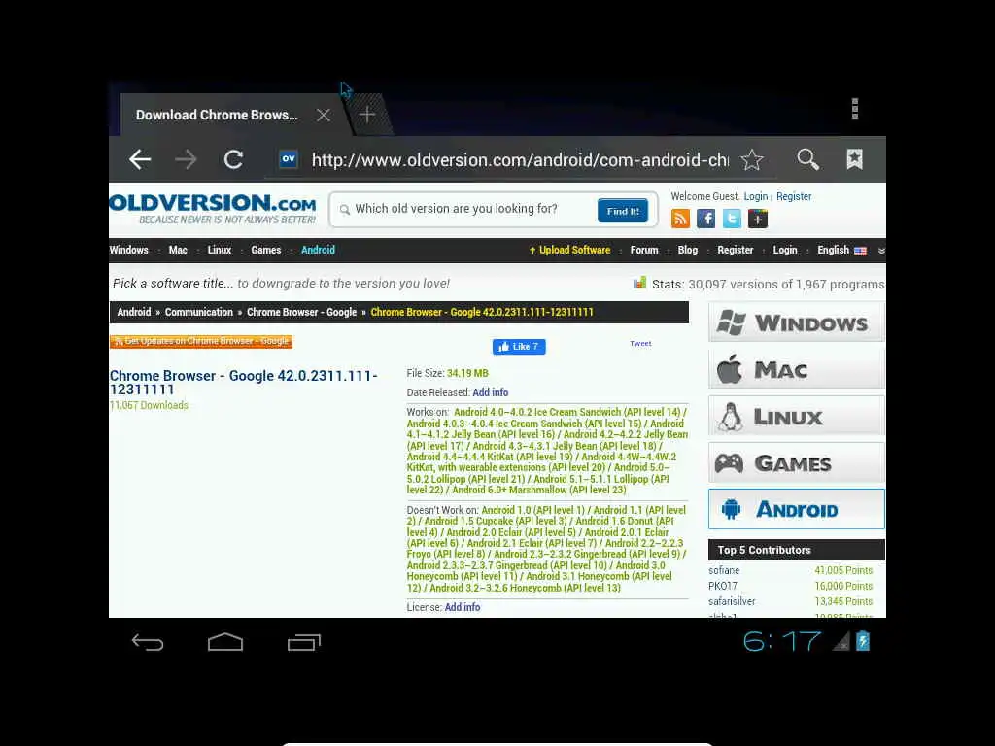Click the Google Plus share icon
Image resolution: width=995 pixels, height=746 pixels.
pyautogui.click(x=758, y=219)
